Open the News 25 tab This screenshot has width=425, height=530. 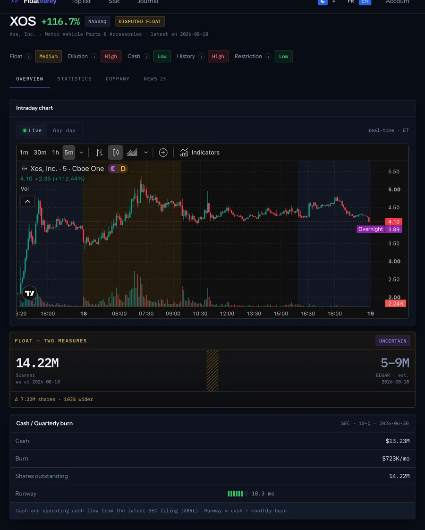coord(155,79)
